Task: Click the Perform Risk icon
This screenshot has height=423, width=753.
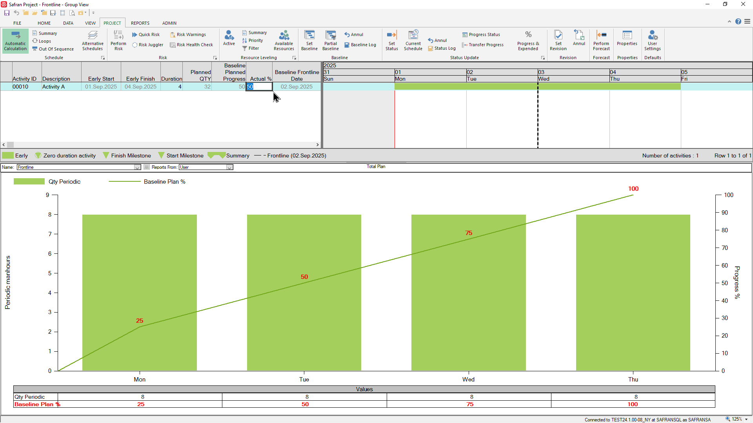Action: click(118, 41)
